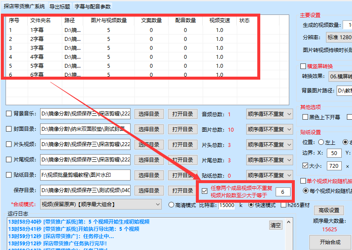Screen dimensions: 352x250
Task: Open the 贴纸目录 row's 顺序循环不重复 dropdown
Action: pos(269,175)
